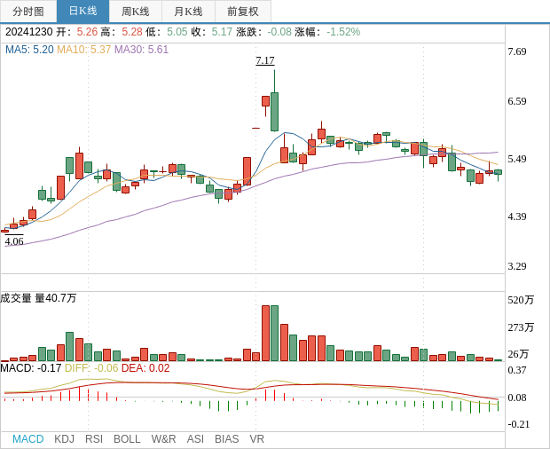Show the W&R indicator

[163, 439]
